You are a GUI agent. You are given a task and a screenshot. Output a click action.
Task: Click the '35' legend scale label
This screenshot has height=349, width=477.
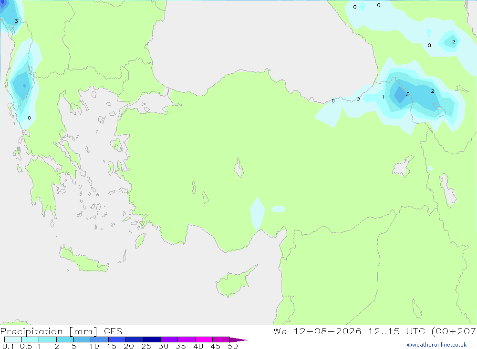click(181, 346)
